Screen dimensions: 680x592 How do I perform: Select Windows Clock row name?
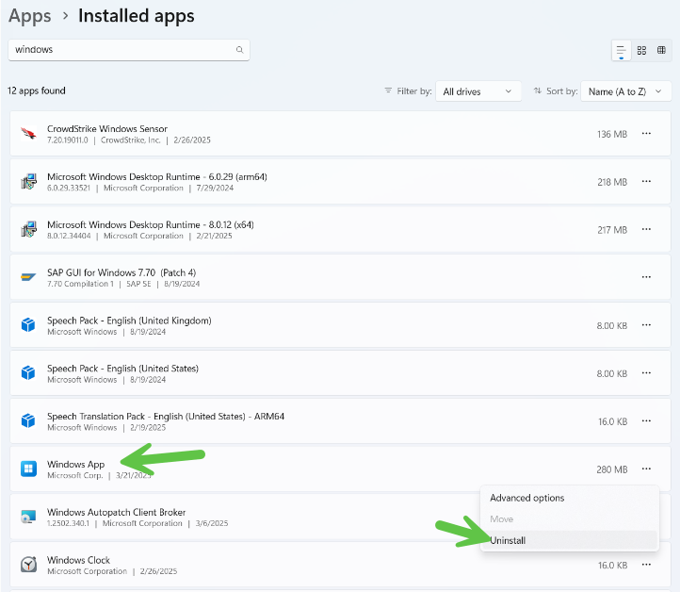click(78, 560)
